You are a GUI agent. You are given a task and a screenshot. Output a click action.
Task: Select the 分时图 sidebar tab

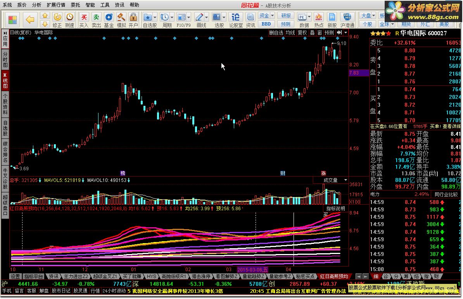pyautogui.click(x=5, y=59)
